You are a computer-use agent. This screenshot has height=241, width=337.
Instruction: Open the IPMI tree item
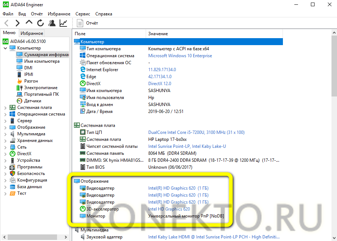[x=29, y=74]
